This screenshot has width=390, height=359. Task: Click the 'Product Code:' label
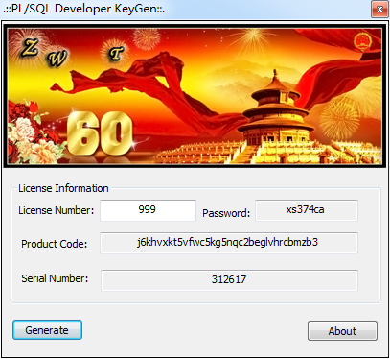(x=55, y=244)
